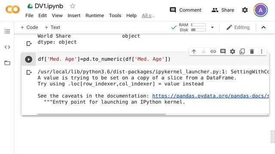The height and width of the screenshot is (154, 275).
Task: Open the Help menu
Action: click(131, 15)
